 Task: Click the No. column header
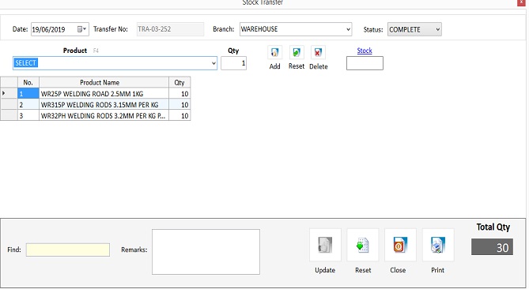(x=28, y=83)
